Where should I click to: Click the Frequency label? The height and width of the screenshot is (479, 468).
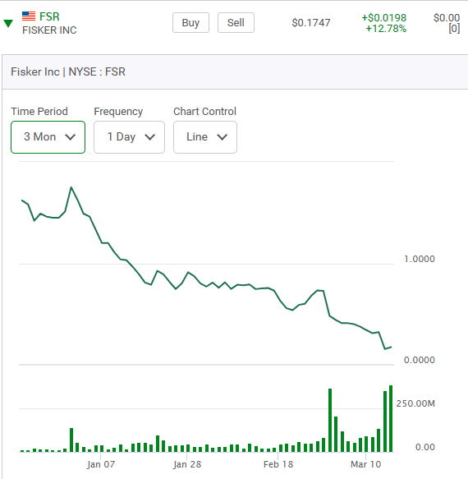click(118, 112)
